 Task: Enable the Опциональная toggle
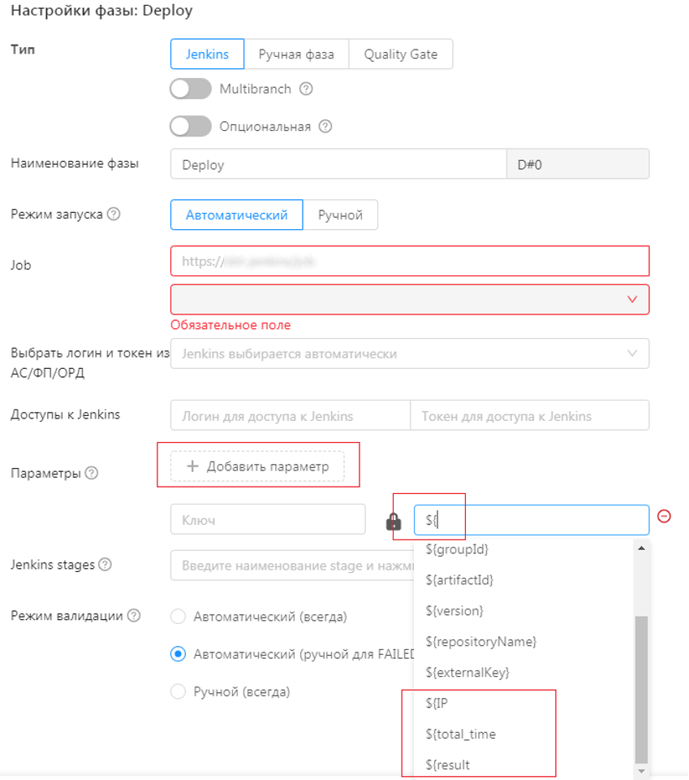click(x=191, y=127)
